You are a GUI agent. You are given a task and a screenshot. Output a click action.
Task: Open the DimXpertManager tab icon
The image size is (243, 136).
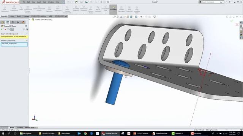[18, 22]
